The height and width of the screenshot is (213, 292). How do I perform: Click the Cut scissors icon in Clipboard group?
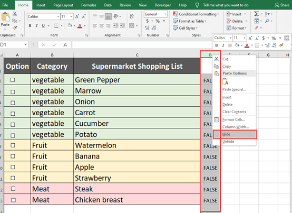[15, 14]
